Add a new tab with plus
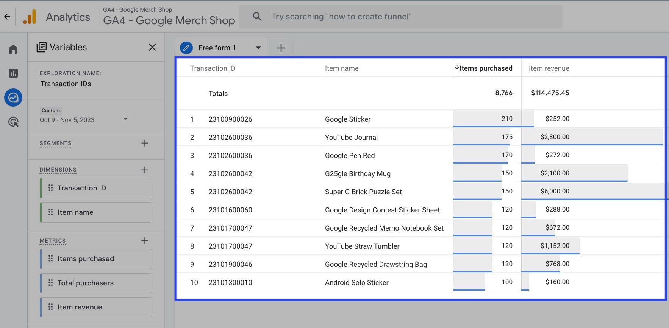Viewport: 669px width, 328px height. (281, 48)
